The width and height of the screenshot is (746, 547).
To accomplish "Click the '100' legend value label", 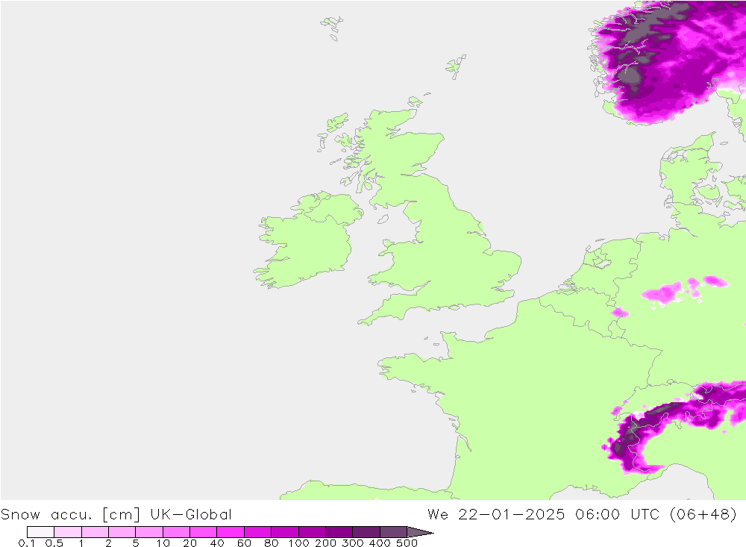I will point(299,543).
